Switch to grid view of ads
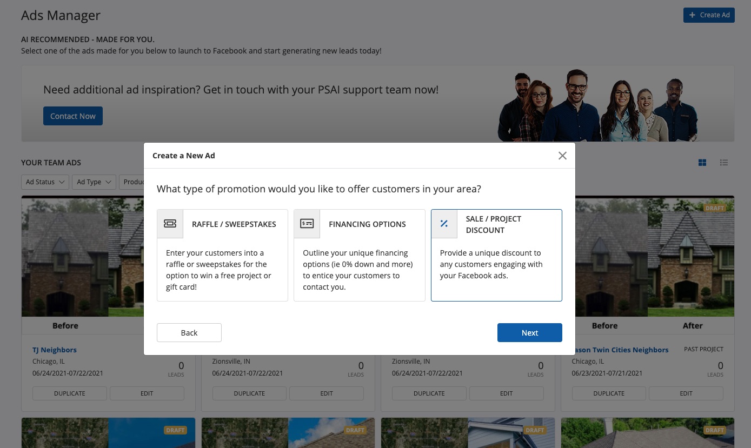This screenshot has width=751, height=448. pyautogui.click(x=702, y=163)
